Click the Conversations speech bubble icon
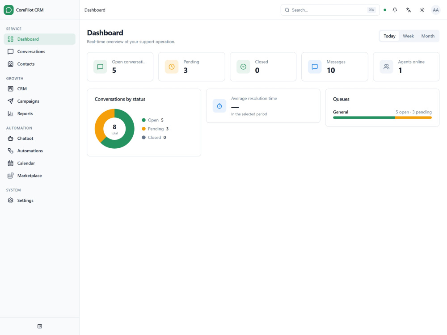 [x=11, y=51]
